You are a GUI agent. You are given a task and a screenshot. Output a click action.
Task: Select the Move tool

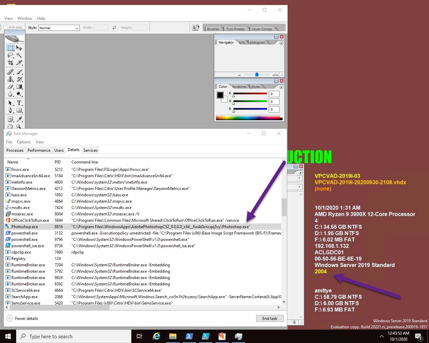tap(19, 48)
